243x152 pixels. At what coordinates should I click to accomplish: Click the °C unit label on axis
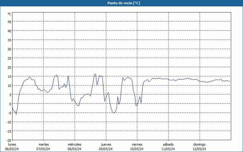coord(9,14)
